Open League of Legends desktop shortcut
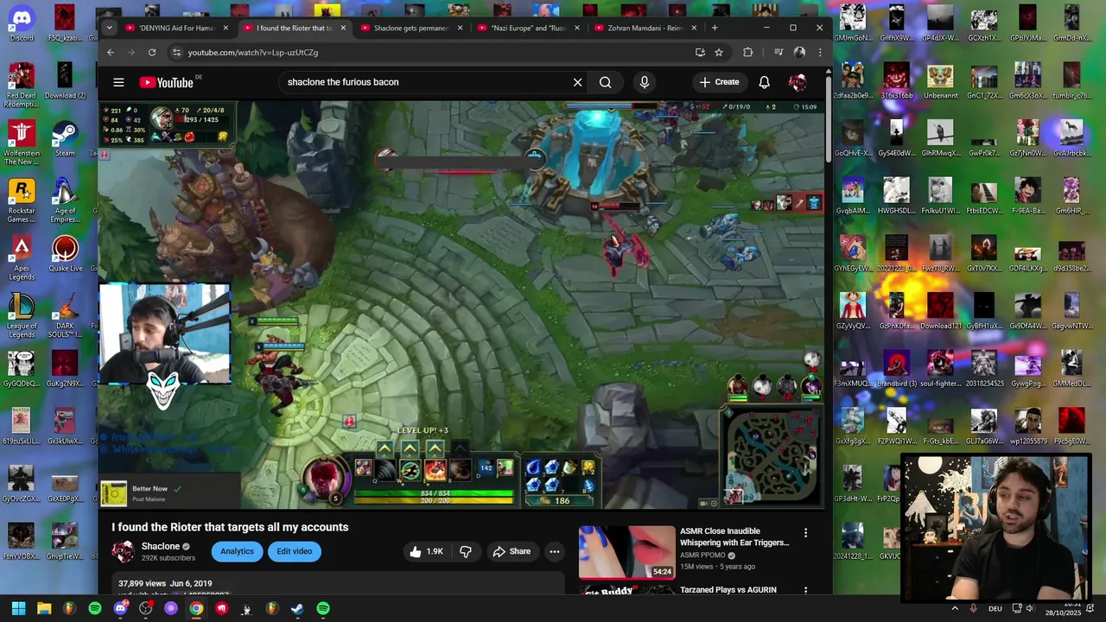 [x=22, y=315]
